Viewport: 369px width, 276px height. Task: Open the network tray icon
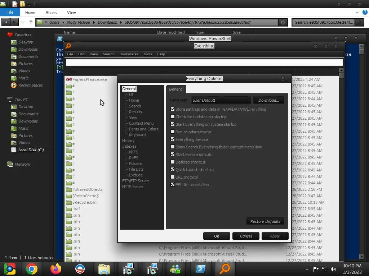click(325, 269)
